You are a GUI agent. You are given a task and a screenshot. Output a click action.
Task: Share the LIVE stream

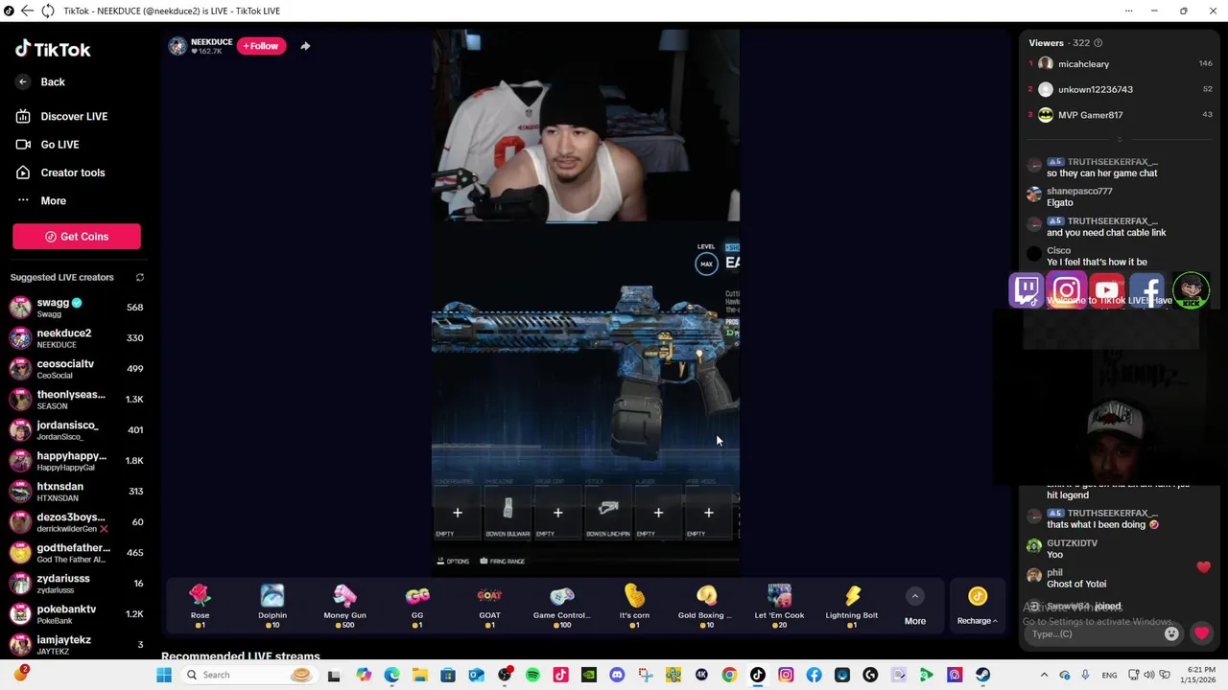(x=305, y=46)
